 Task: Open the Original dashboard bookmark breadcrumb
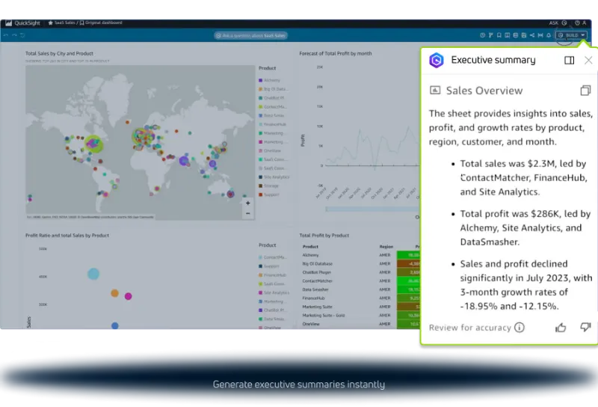pos(101,23)
